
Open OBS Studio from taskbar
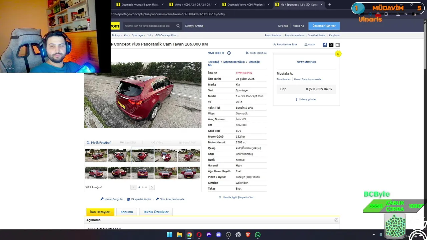[228, 235]
